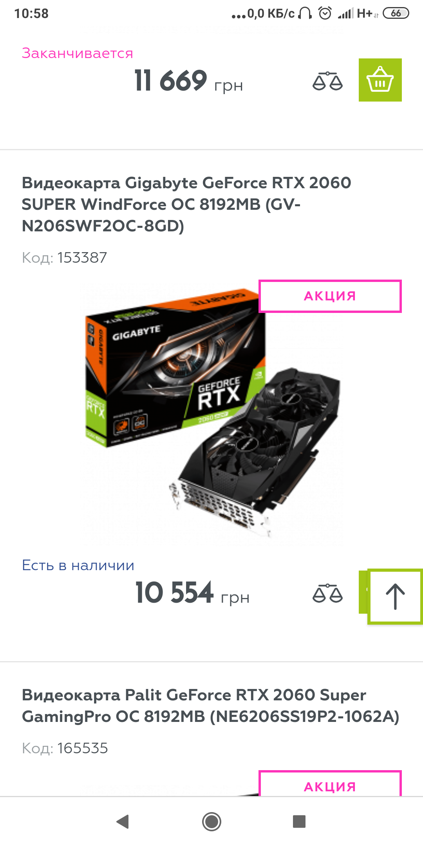Tap the scroll-to-top arrow button
Screen dimensions: 423x847
coord(395,596)
